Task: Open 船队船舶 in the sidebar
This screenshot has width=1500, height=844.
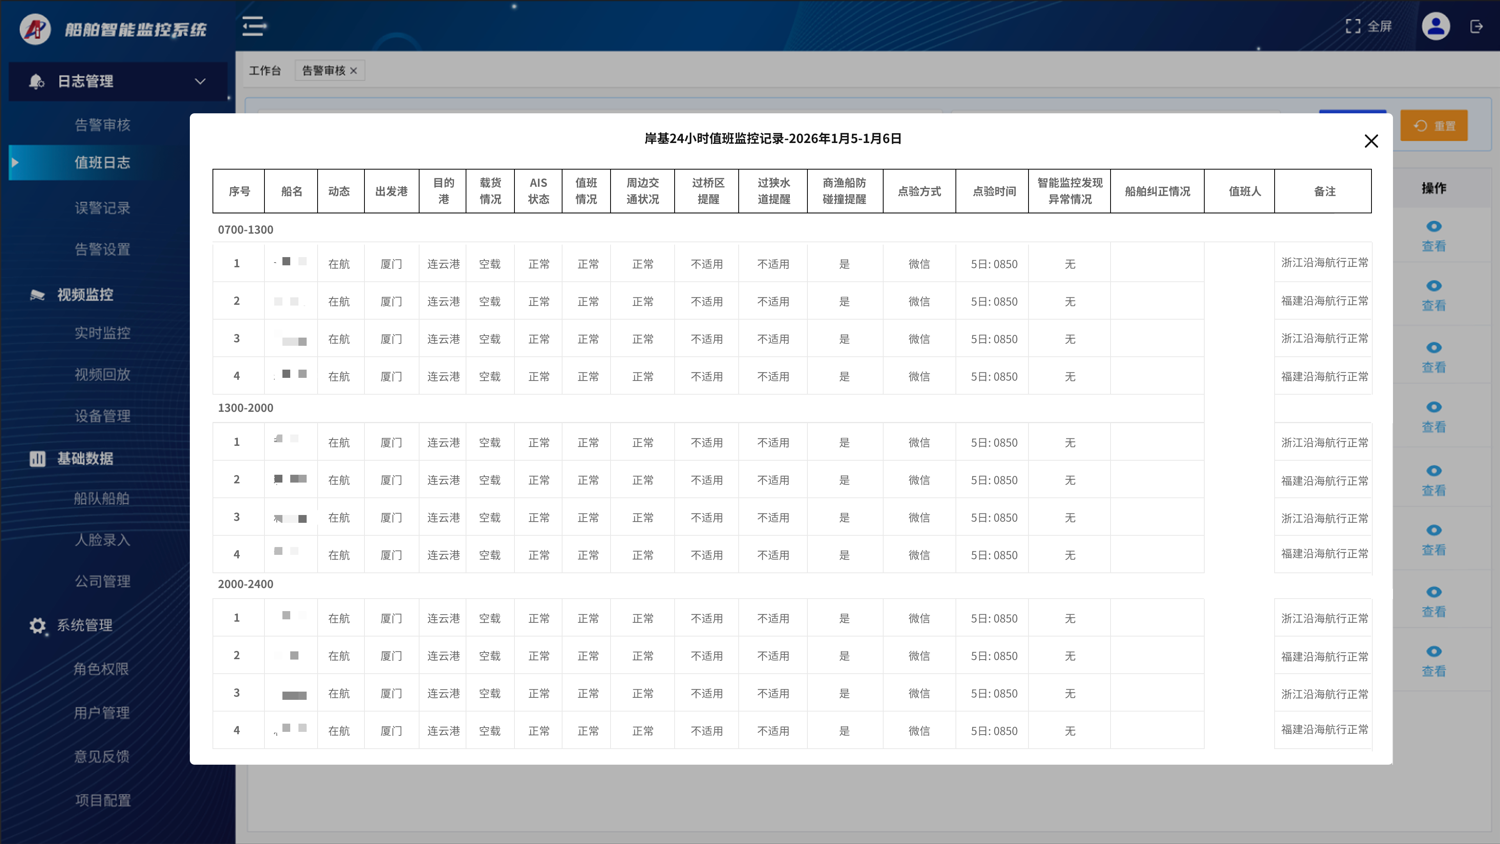Action: coord(102,499)
